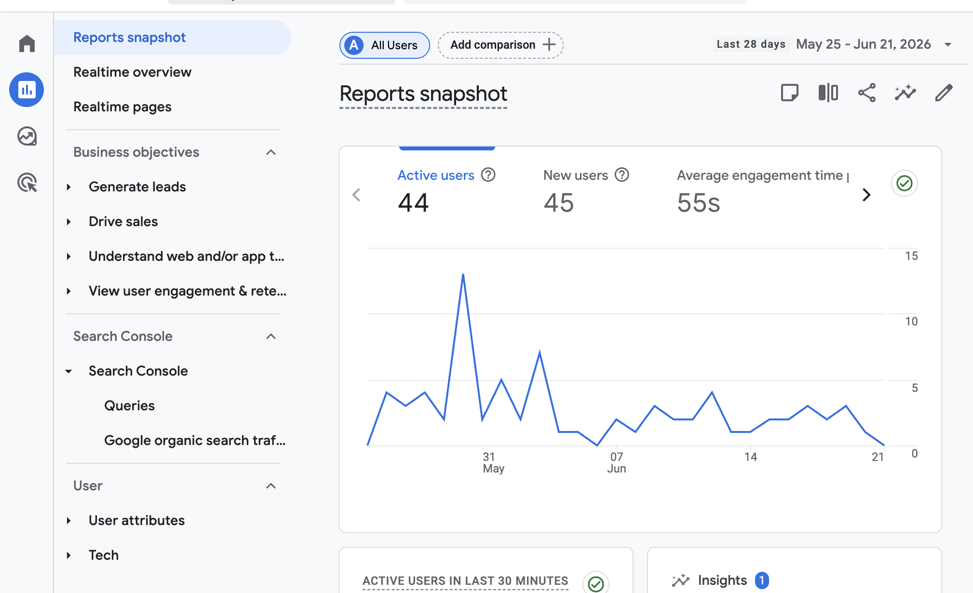The height and width of the screenshot is (593, 973).
Task: Click the check icon beside Active Users in Last 30 Minutes
Action: [x=596, y=583]
